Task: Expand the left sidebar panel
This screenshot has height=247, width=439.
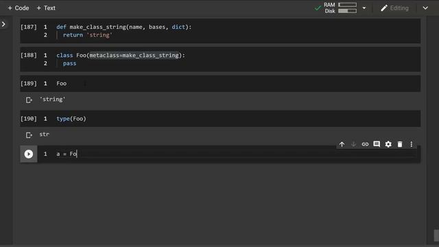Action: click(x=3, y=25)
